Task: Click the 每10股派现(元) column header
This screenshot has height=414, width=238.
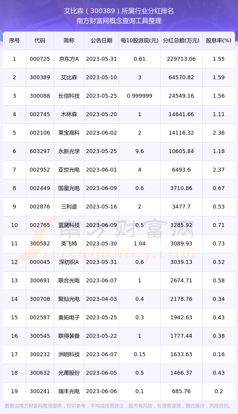Action: (x=140, y=41)
